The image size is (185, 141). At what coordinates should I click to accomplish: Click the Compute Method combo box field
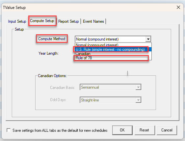click(x=113, y=39)
